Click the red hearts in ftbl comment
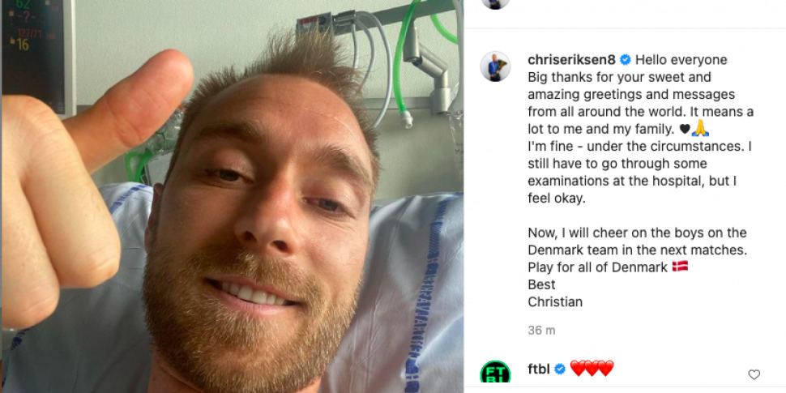The height and width of the screenshot is (393, 786). (x=592, y=369)
